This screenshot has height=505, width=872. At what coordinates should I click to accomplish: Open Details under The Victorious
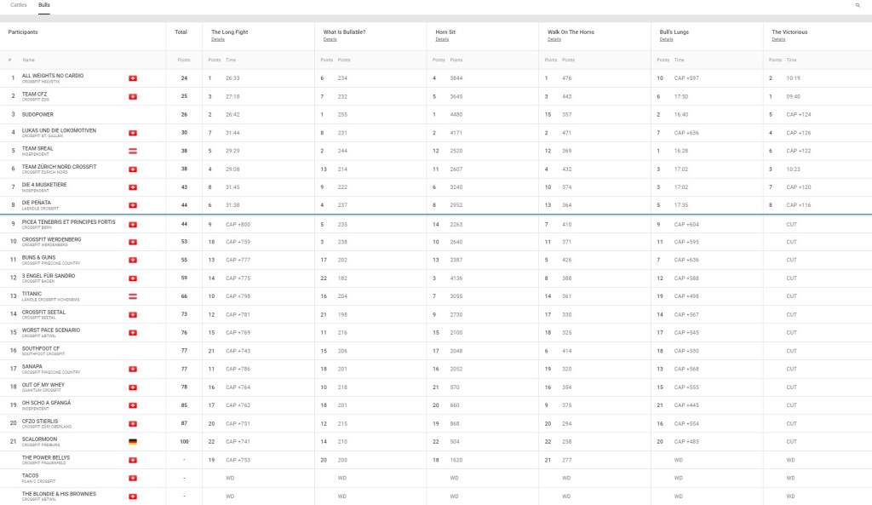pyautogui.click(x=778, y=39)
